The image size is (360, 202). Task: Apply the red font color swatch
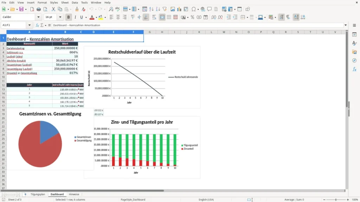92,17
